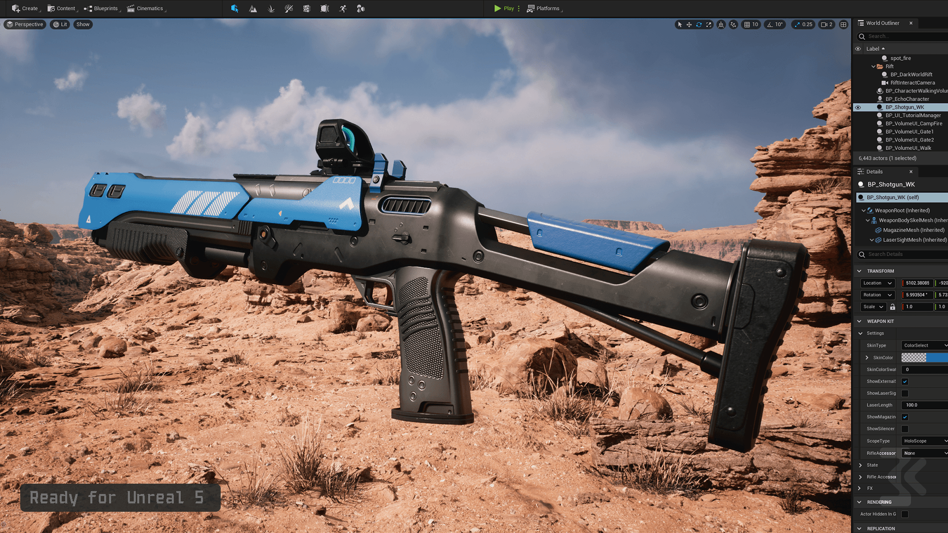
Task: Open the Landscape mode tool
Action: [x=253, y=8]
